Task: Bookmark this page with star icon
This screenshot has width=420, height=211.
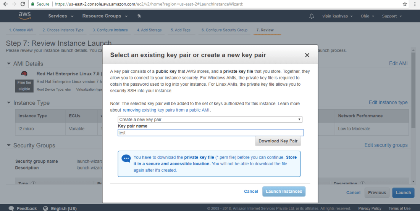Action: [405, 4]
